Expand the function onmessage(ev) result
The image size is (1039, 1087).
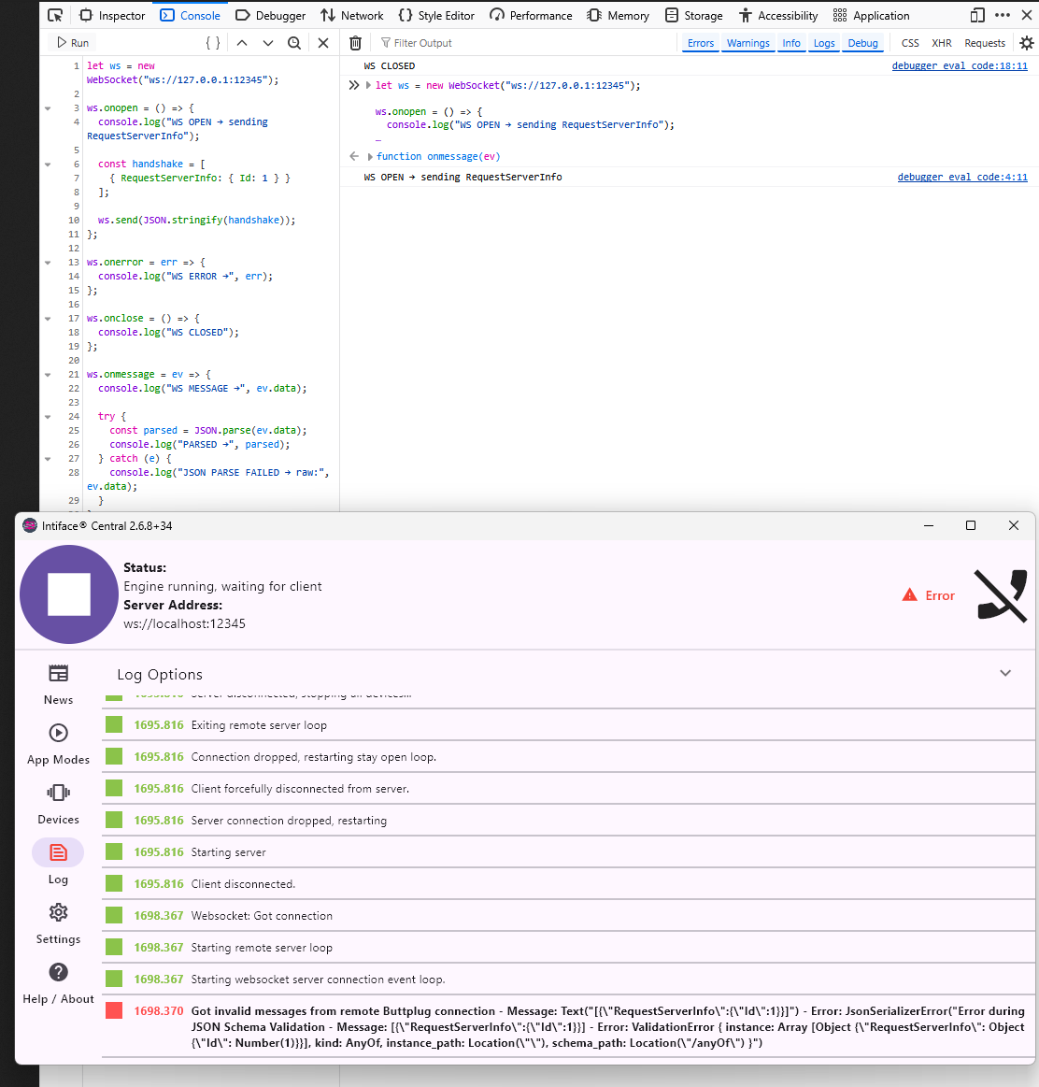pos(371,157)
